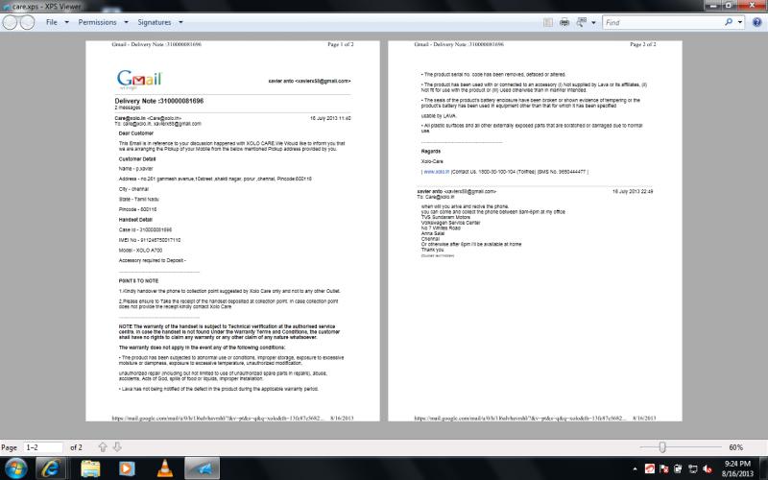This screenshot has height=480, width=768.
Task: Open Action Center flag tray icon
Action: 664,469
